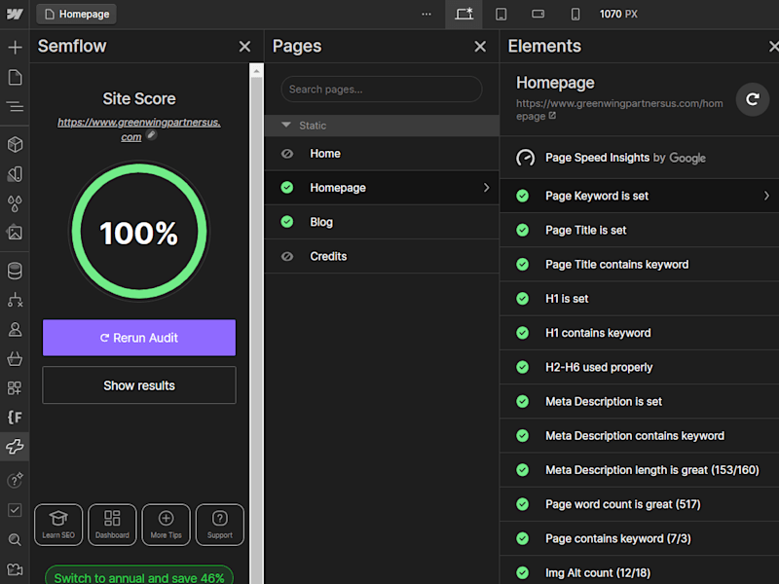
Task: Click the Add elements plus icon
Action: 15,47
